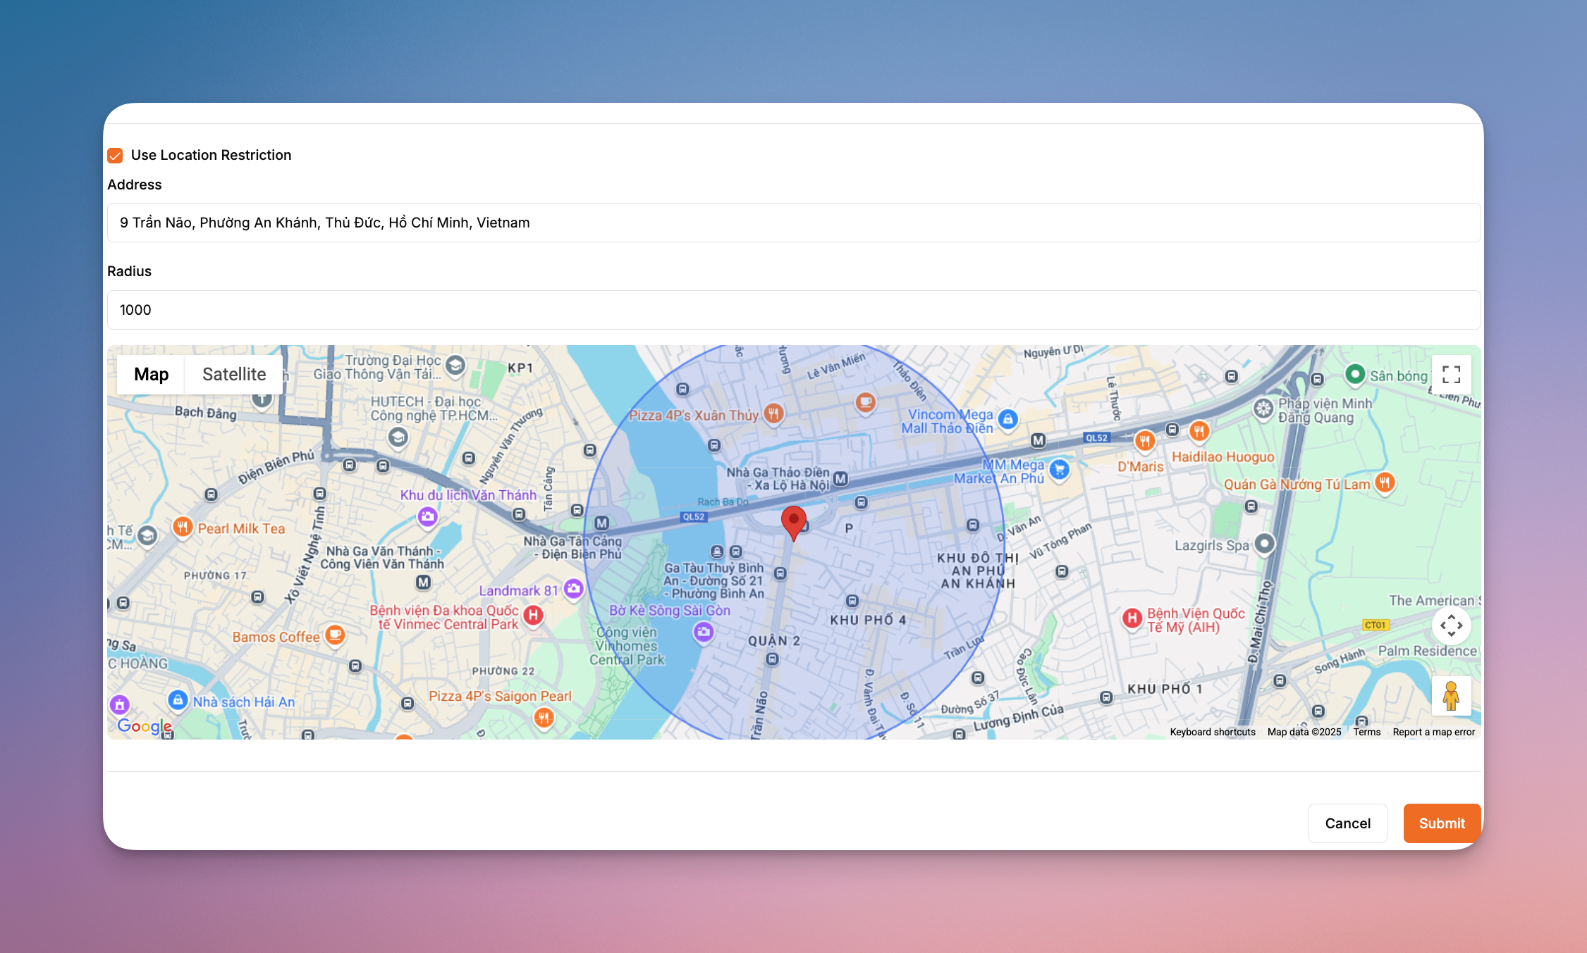
Task: Click the KHU PHỐ 4 label
Action: click(868, 620)
